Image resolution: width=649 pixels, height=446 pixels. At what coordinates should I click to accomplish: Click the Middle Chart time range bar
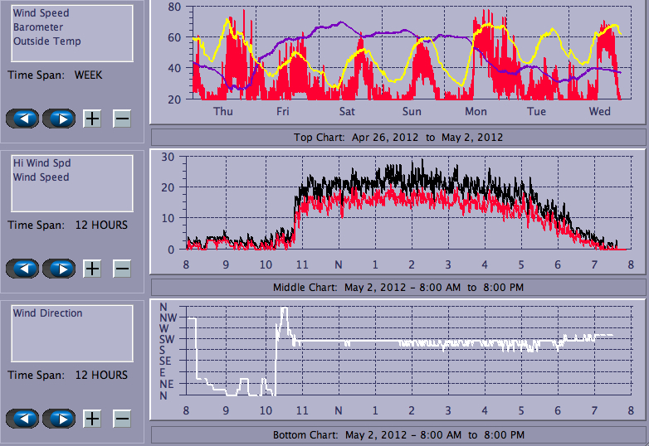click(x=398, y=288)
